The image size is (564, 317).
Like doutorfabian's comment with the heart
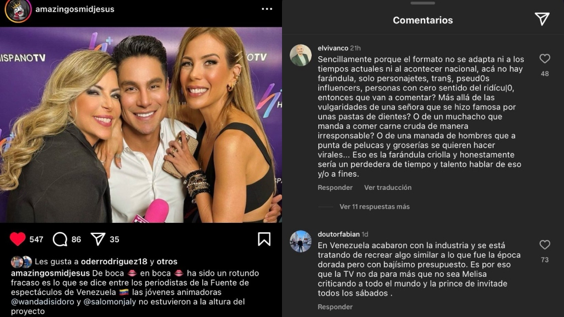coord(545,245)
